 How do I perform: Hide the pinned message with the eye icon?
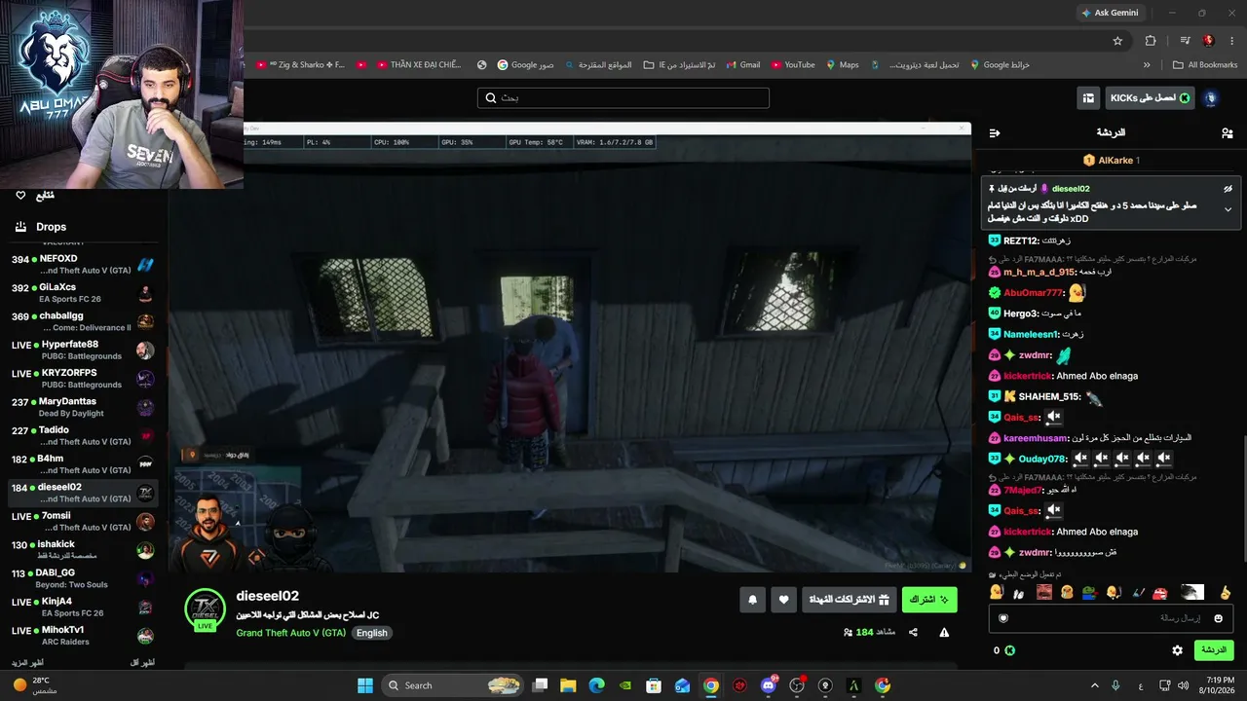(x=1228, y=189)
